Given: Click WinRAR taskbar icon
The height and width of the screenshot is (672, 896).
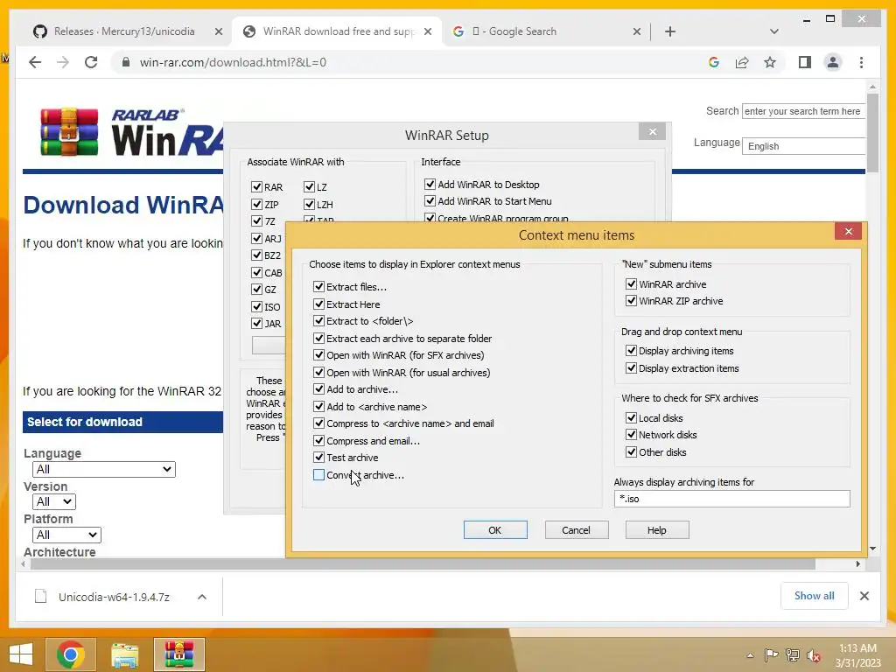Looking at the screenshot, I should (178, 654).
